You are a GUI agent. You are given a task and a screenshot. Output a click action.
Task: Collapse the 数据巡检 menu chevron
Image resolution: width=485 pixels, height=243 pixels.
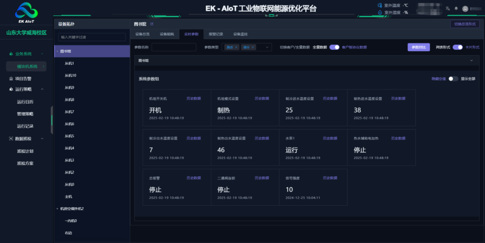42,139
